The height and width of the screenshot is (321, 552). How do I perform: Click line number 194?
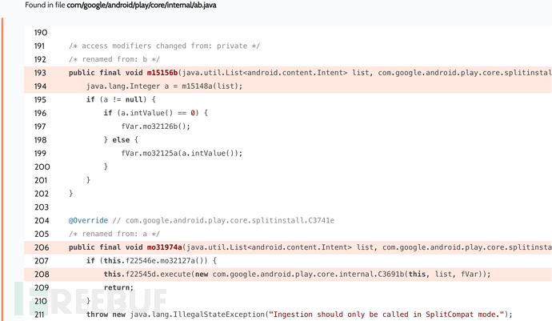click(x=41, y=86)
